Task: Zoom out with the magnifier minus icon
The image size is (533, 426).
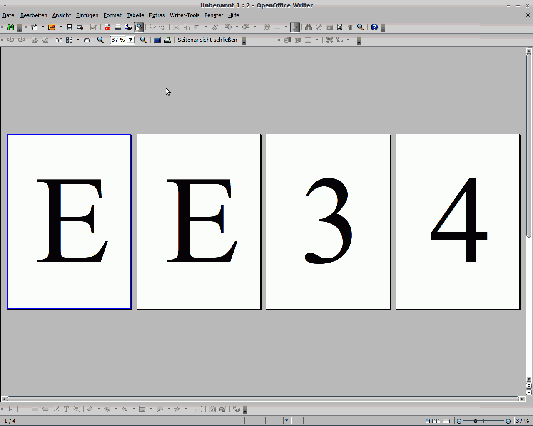Action: (x=143, y=40)
